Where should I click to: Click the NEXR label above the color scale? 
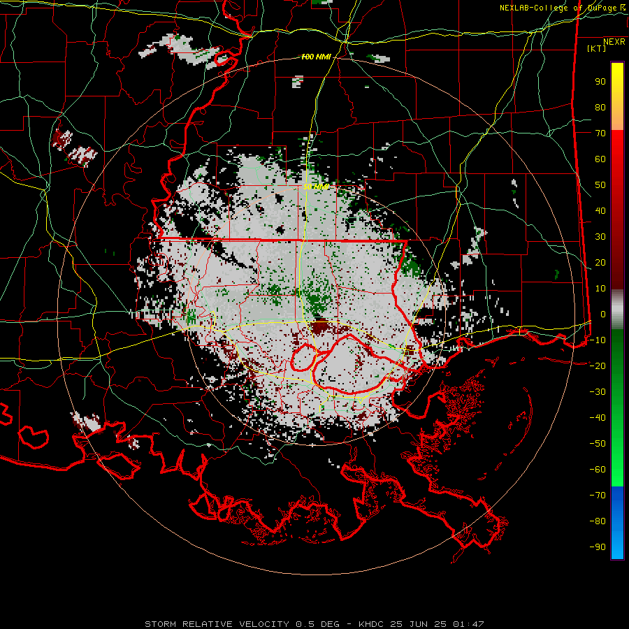tap(614, 42)
